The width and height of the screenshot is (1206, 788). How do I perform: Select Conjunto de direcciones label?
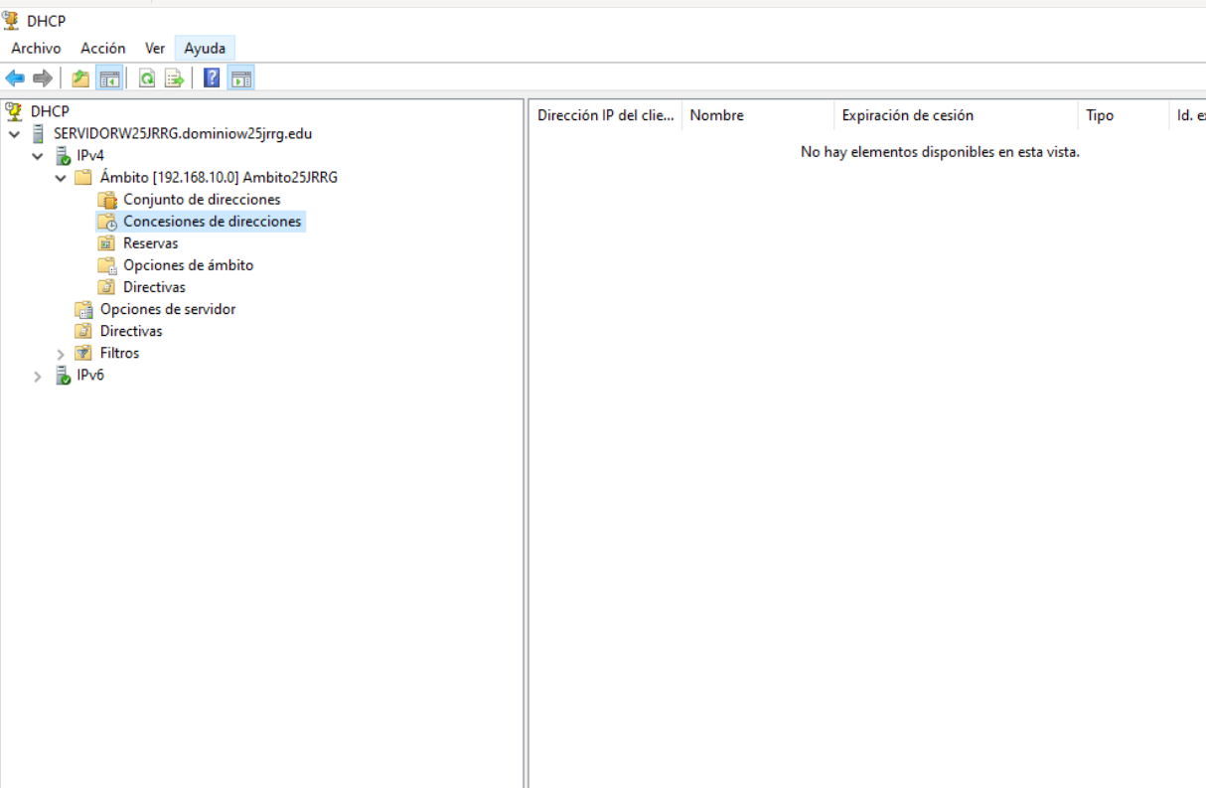click(202, 200)
